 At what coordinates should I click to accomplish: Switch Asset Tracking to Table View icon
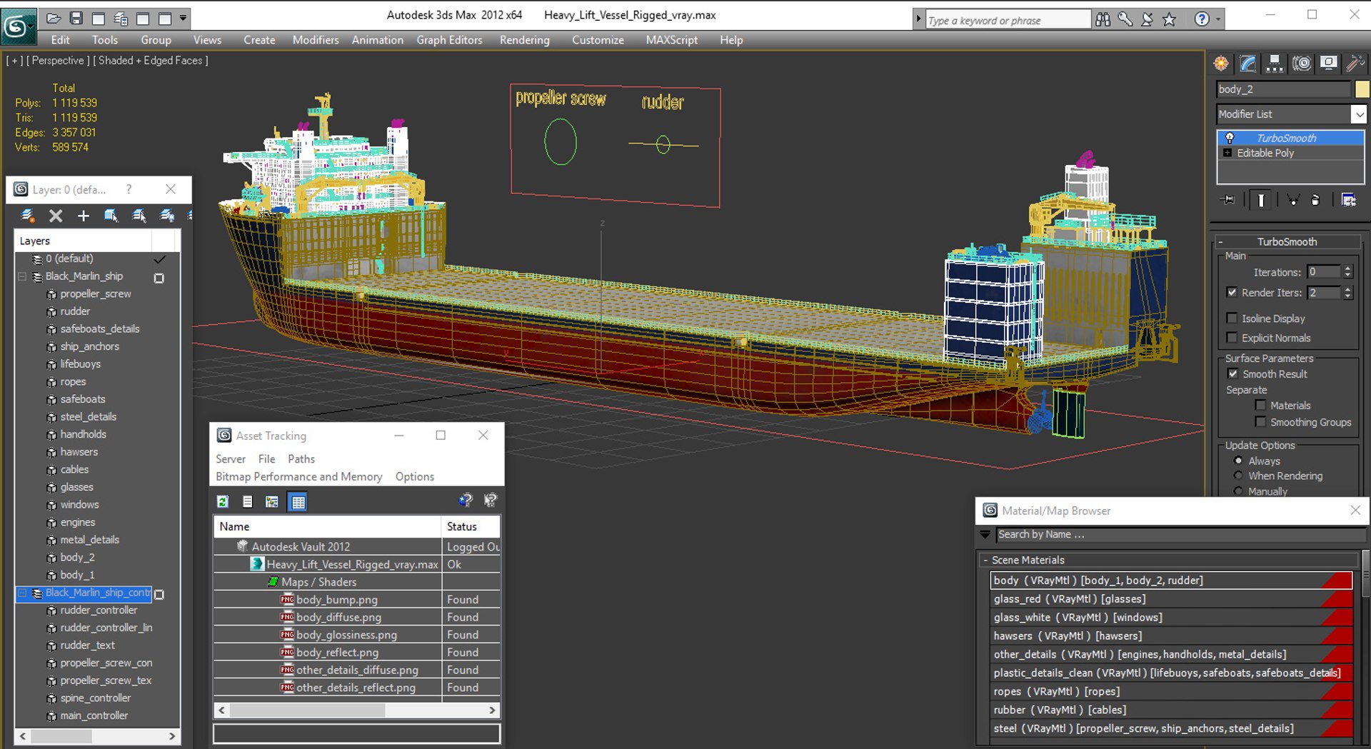(298, 502)
